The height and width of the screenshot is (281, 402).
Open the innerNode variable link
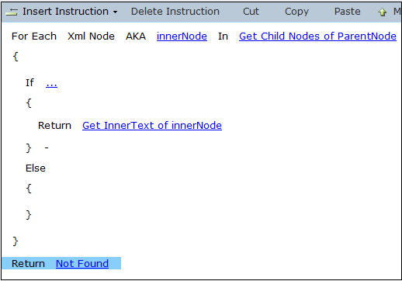tap(182, 36)
